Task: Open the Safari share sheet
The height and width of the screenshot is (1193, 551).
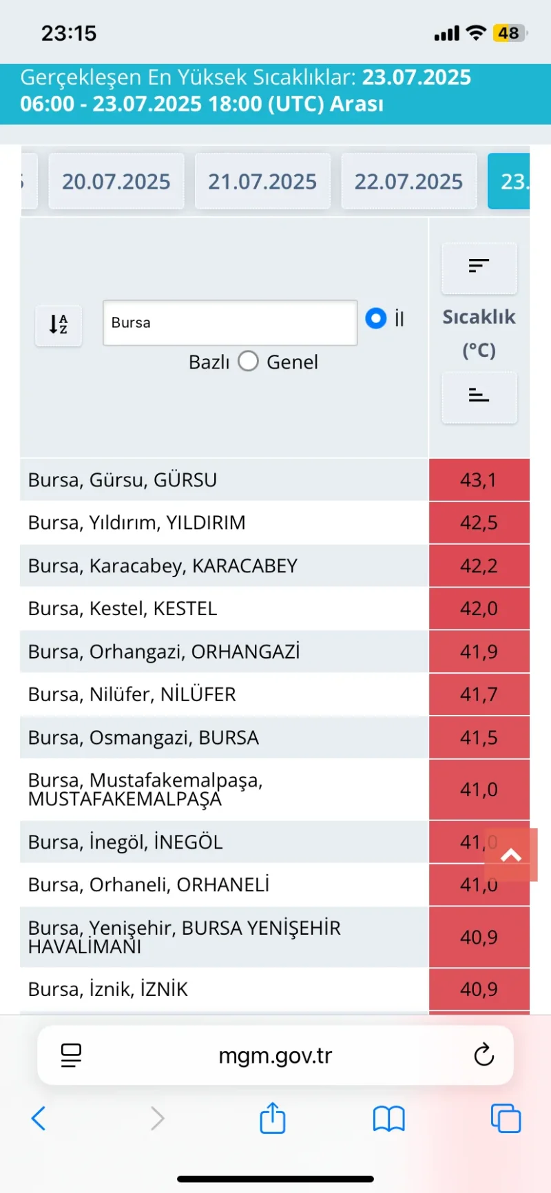Action: pyautogui.click(x=273, y=1117)
